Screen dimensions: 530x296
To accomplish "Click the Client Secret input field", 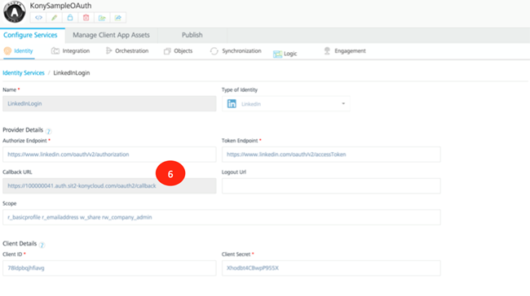I will (x=331, y=268).
